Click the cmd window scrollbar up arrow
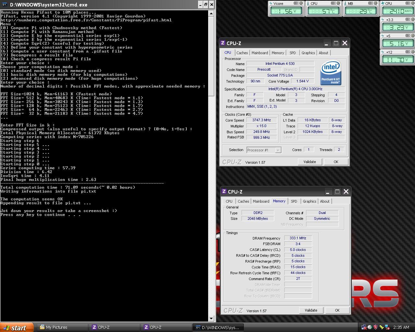 pos(211,14)
